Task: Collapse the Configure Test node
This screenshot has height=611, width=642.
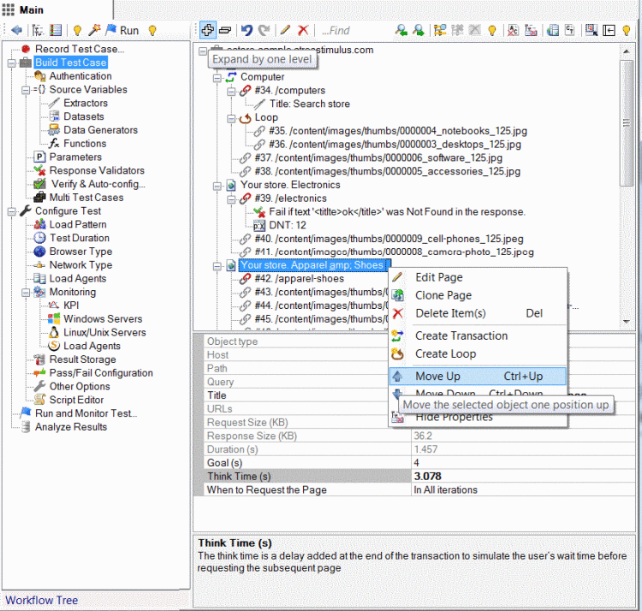Action: 11,211
